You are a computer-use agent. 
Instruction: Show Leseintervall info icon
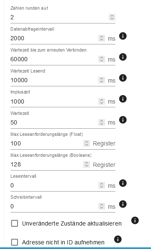click(123, 183)
